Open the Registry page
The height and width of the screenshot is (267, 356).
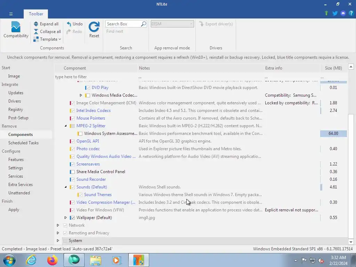pos(16,110)
